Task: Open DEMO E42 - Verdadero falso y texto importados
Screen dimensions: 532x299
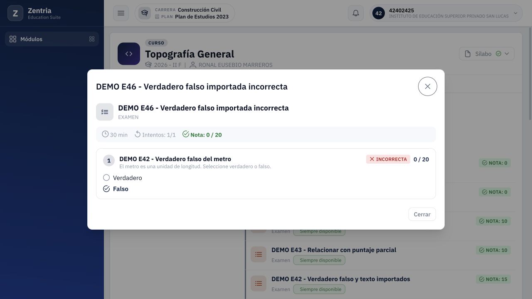Action: (341, 279)
